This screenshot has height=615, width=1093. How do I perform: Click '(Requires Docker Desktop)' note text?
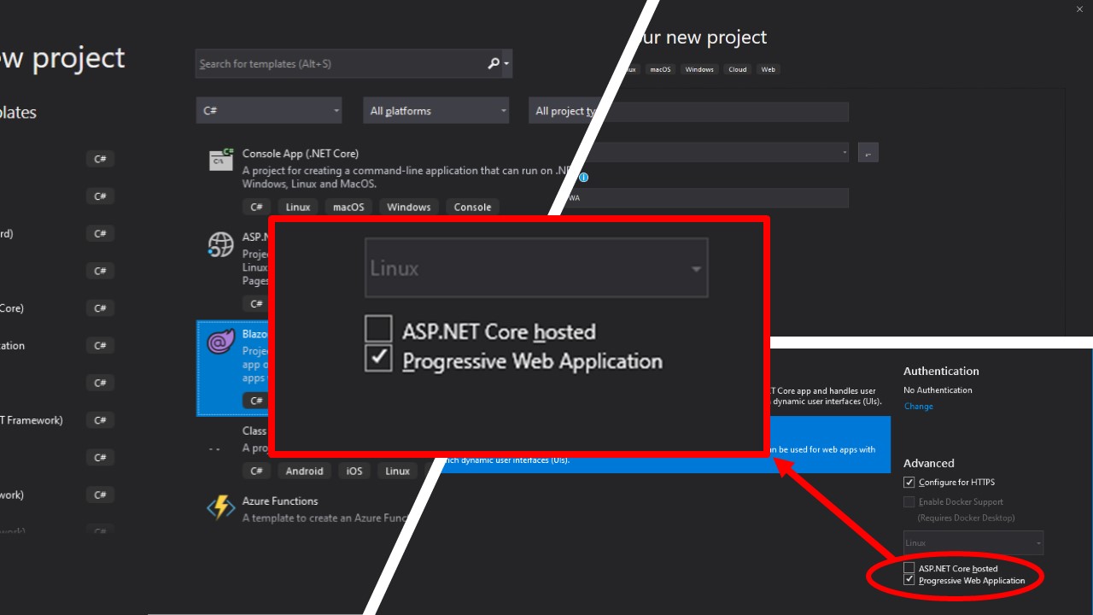tap(966, 518)
